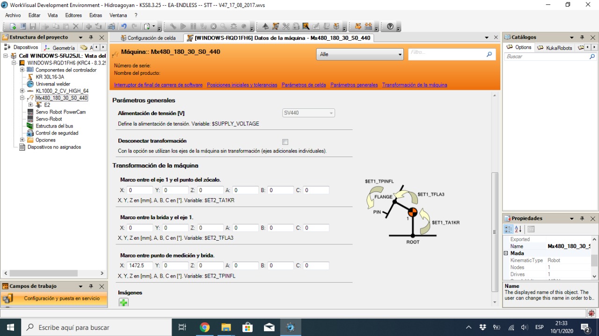This screenshot has height=336, width=599.
Task: Click the New project toolbar icon
Action: tap(13, 27)
